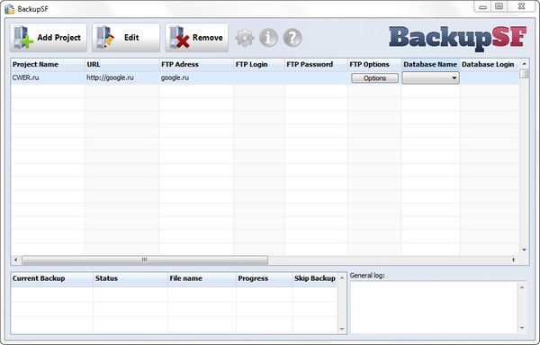The width and height of the screenshot is (540, 345).
Task: Click the BackupSF title bar app icon
Action: (x=10, y=9)
